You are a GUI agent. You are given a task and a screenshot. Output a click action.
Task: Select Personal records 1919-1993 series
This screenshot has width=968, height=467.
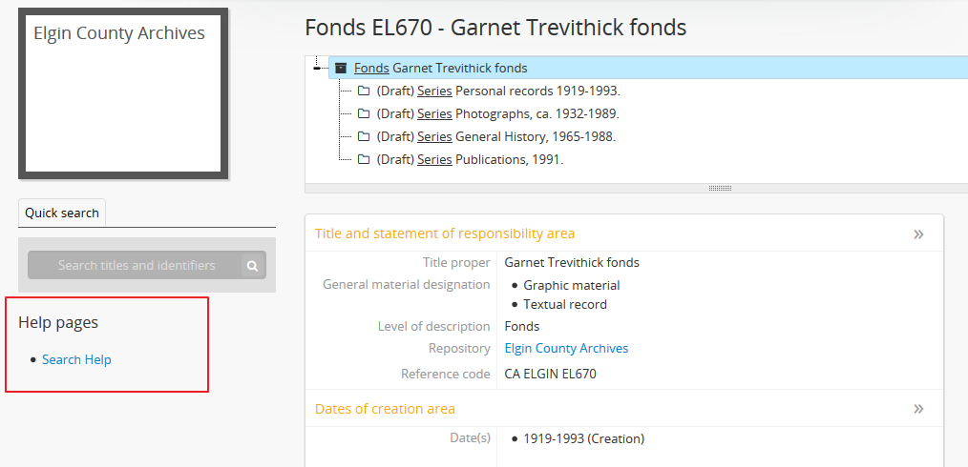[537, 91]
